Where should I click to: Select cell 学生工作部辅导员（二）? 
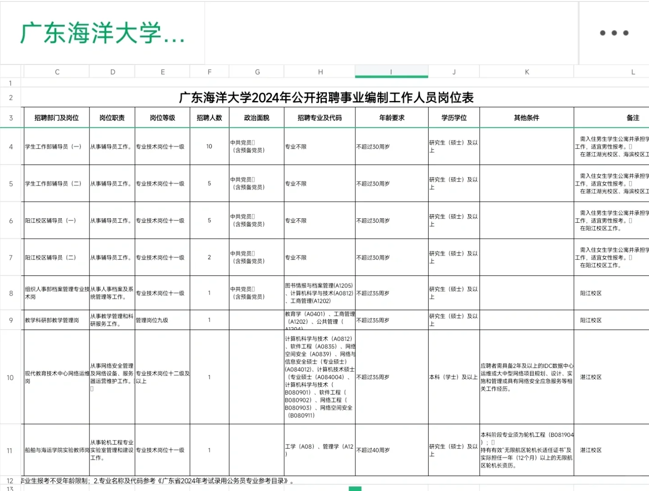click(x=56, y=184)
